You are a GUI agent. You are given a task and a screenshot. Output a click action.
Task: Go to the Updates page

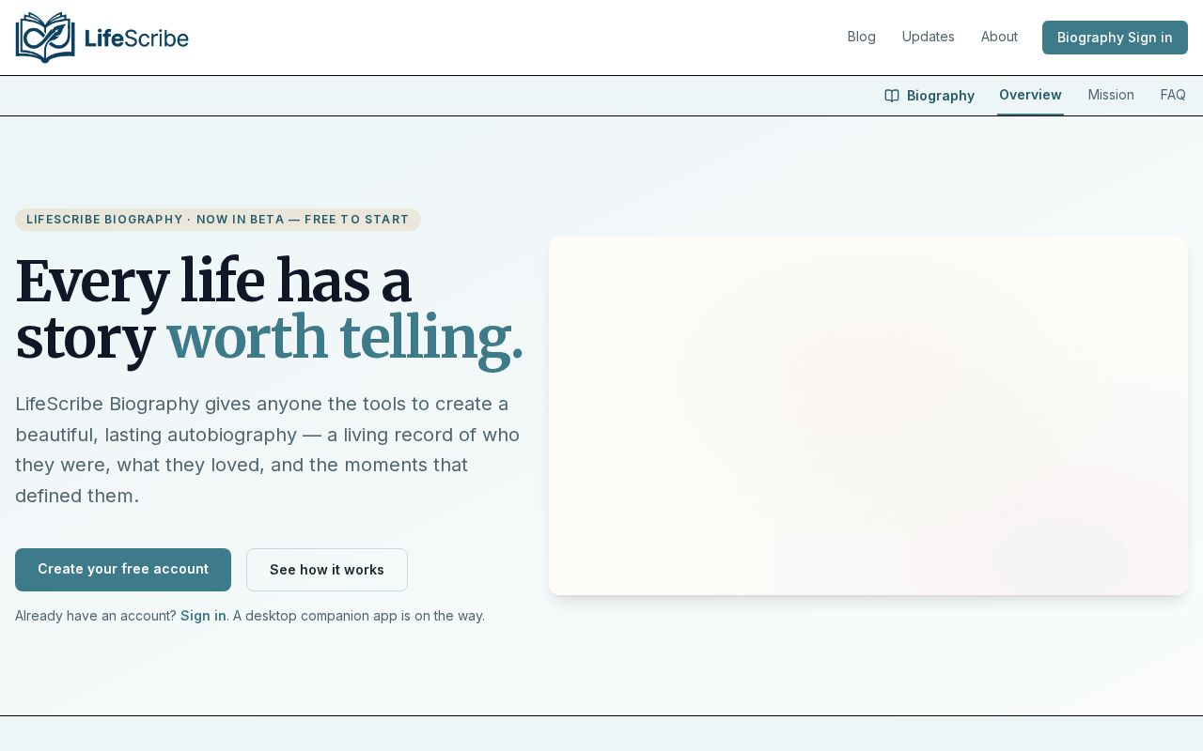pyautogui.click(x=929, y=37)
